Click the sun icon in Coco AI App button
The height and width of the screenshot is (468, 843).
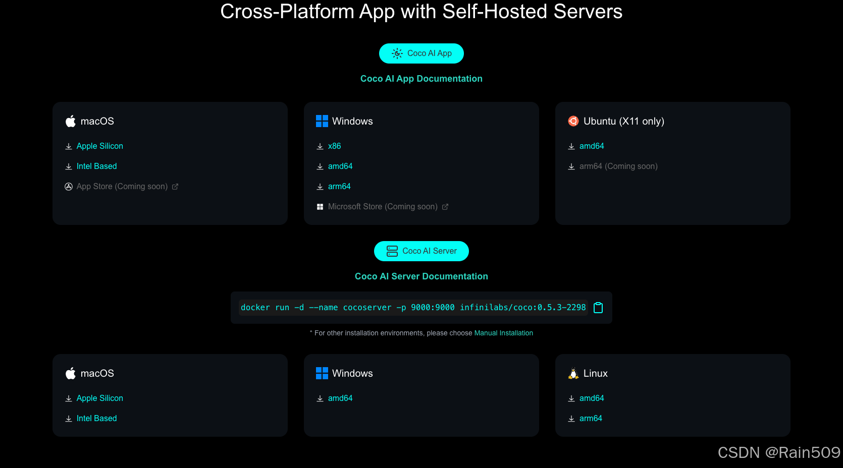[397, 53]
